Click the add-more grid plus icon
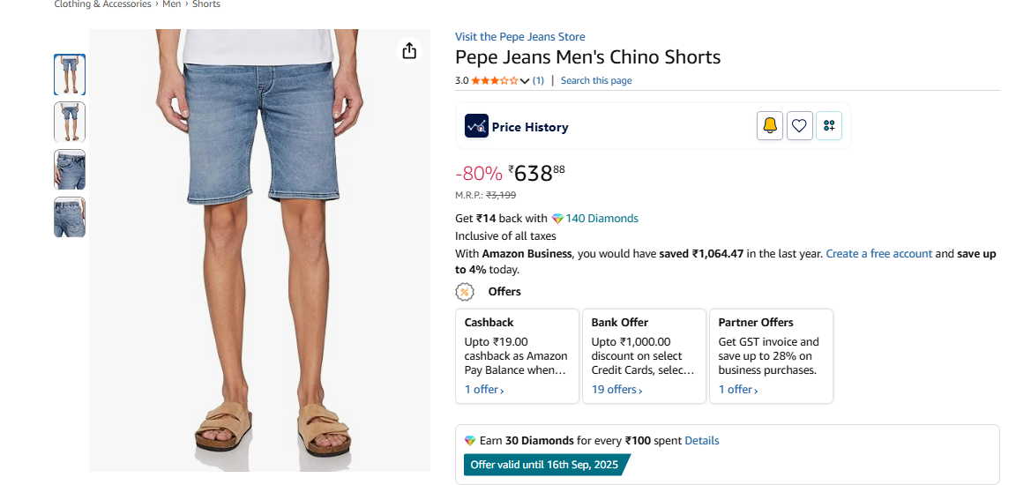This screenshot has width=1016, height=485. coord(829,126)
